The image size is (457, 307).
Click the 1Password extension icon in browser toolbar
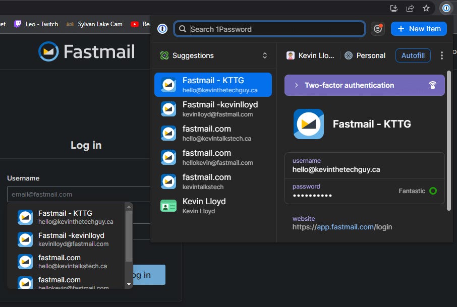tap(446, 8)
